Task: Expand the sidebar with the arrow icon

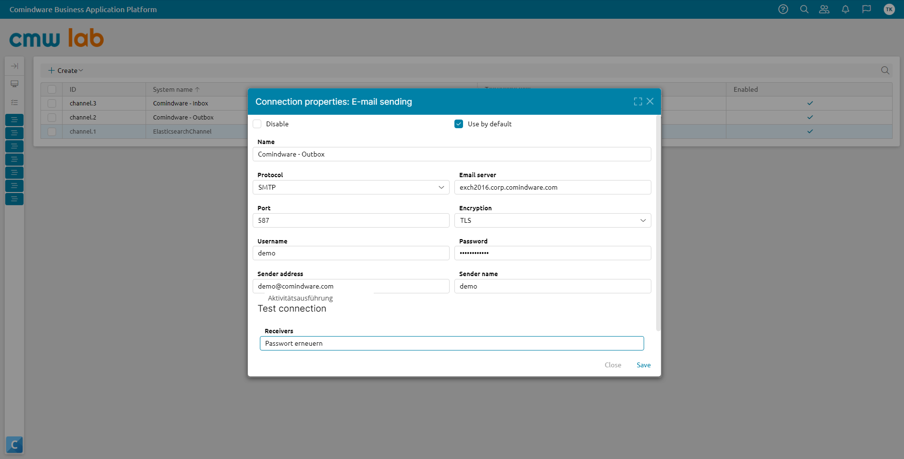Action: click(14, 66)
